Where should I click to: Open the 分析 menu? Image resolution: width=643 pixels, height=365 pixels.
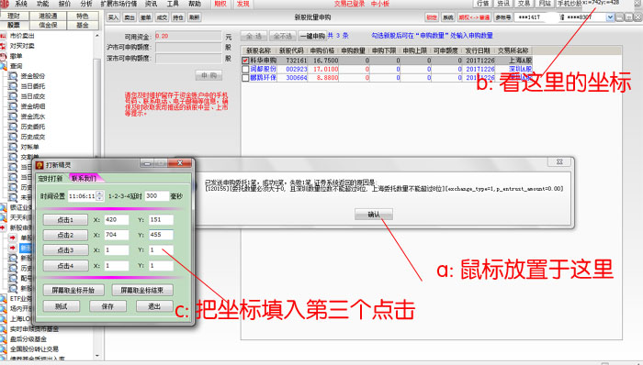coord(86,4)
